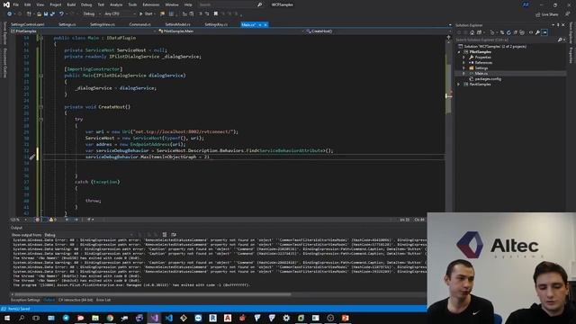576x324 pixels.
Task: Click the Undo toolbar icon
Action: 61,14
